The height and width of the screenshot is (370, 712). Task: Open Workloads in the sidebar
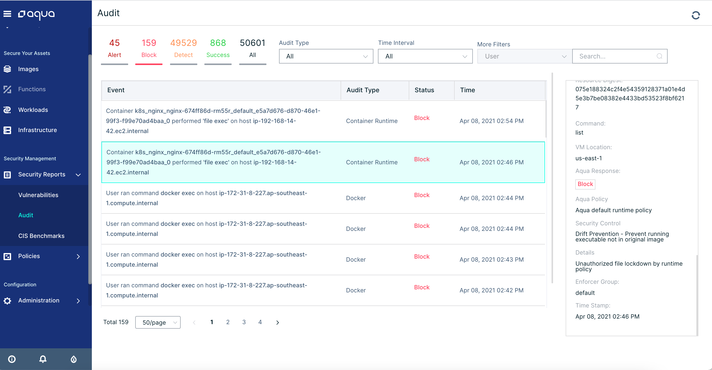(33, 110)
